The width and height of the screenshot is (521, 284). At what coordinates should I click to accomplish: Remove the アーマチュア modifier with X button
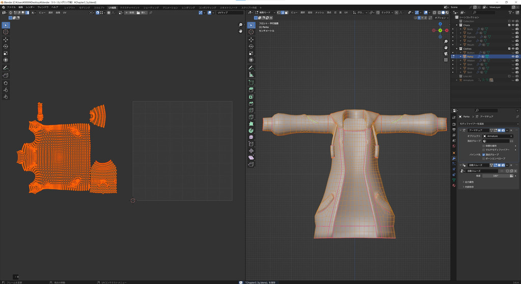pyautogui.click(x=511, y=130)
